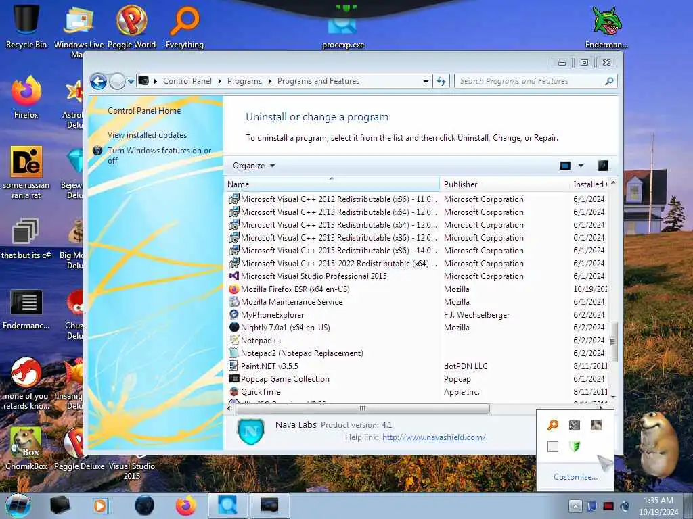Sort by the Name column header

coord(332,184)
